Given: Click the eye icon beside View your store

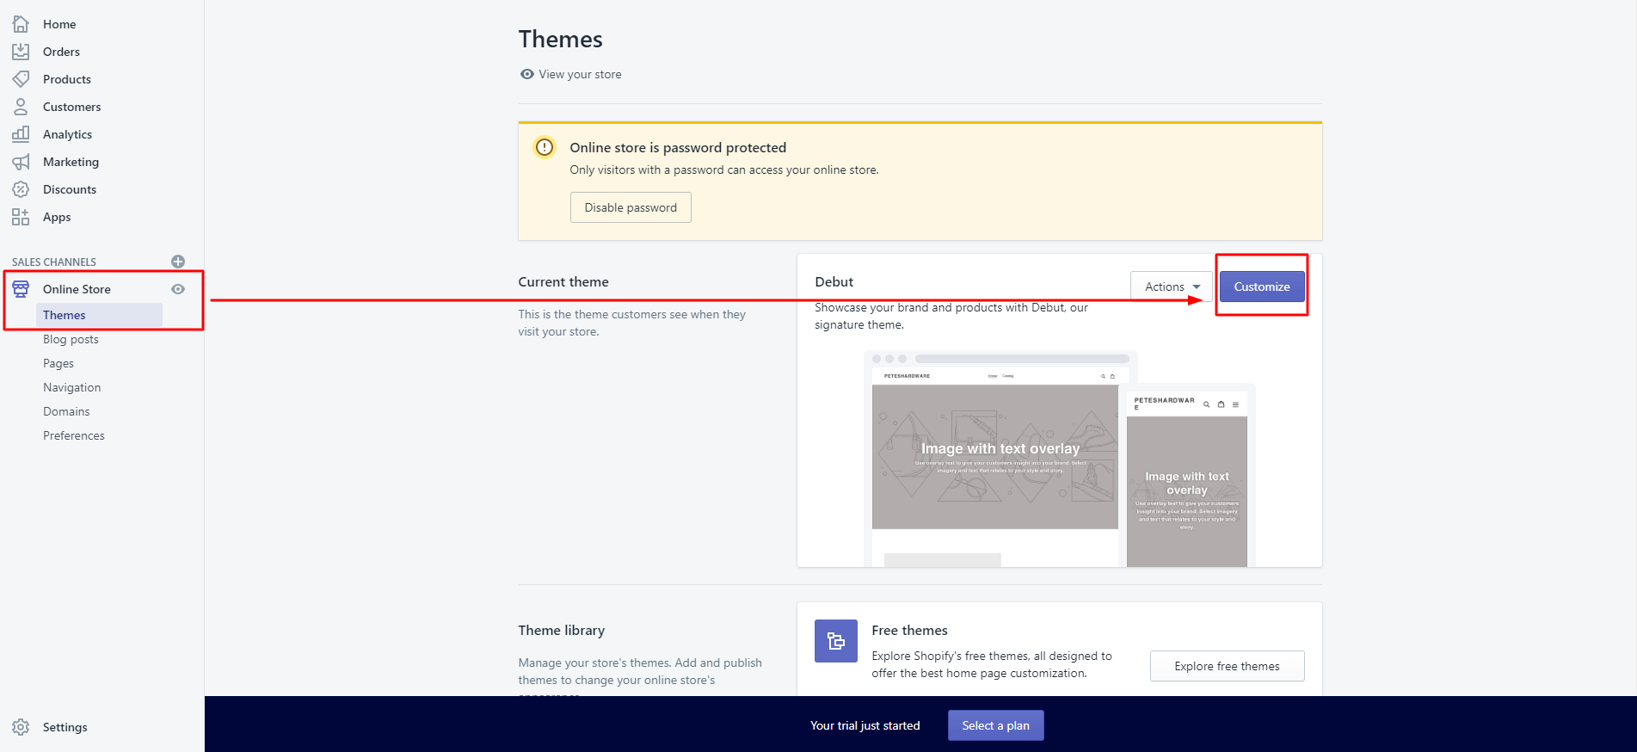Looking at the screenshot, I should (x=527, y=74).
